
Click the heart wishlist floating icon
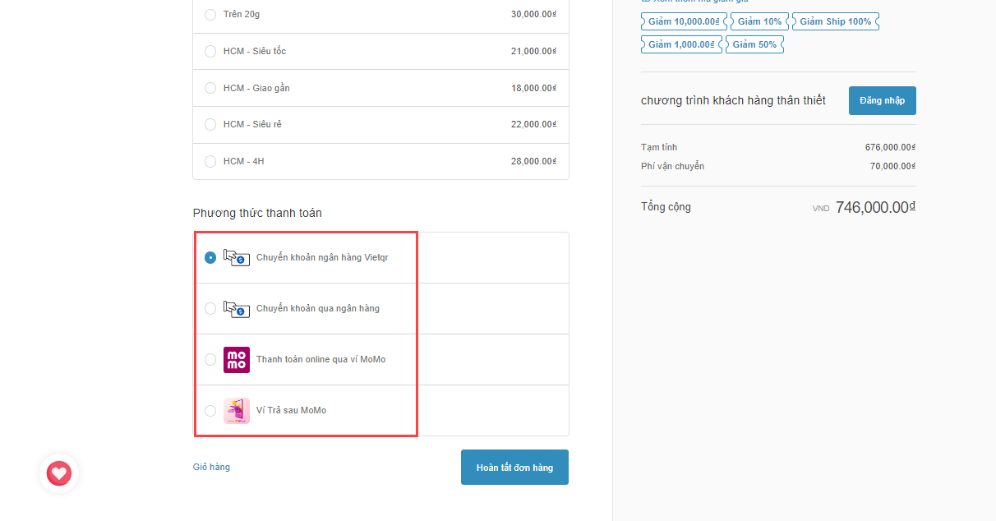[59, 473]
